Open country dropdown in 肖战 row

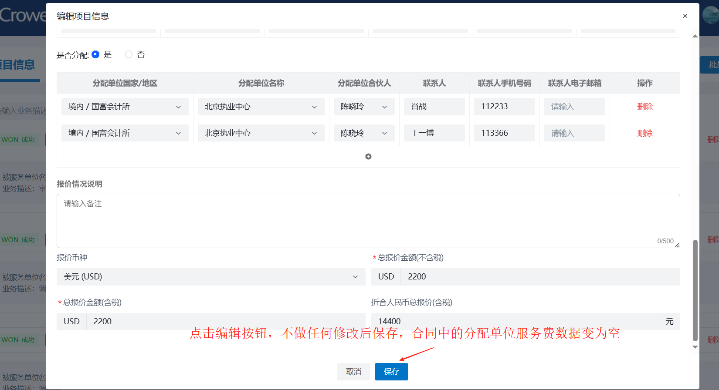tap(125, 107)
